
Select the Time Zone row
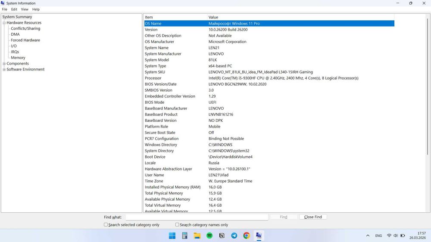coord(269,181)
